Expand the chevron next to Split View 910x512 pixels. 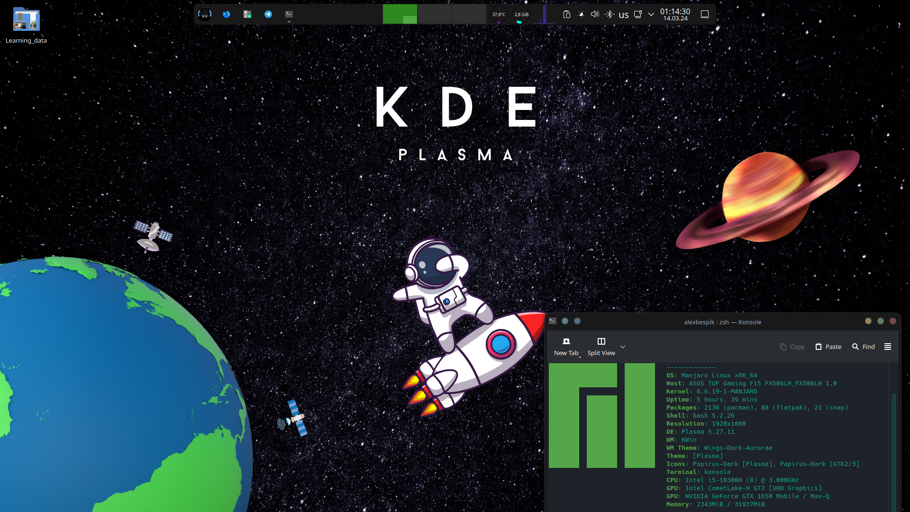coord(623,347)
